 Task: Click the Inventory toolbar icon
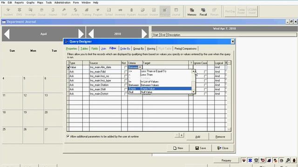pos(120,12)
